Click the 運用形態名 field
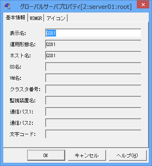The height and width of the screenshot is (166, 152). coord(93,44)
